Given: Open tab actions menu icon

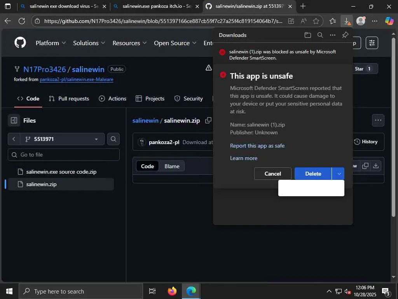Looking at the screenshot, I should (8, 6).
